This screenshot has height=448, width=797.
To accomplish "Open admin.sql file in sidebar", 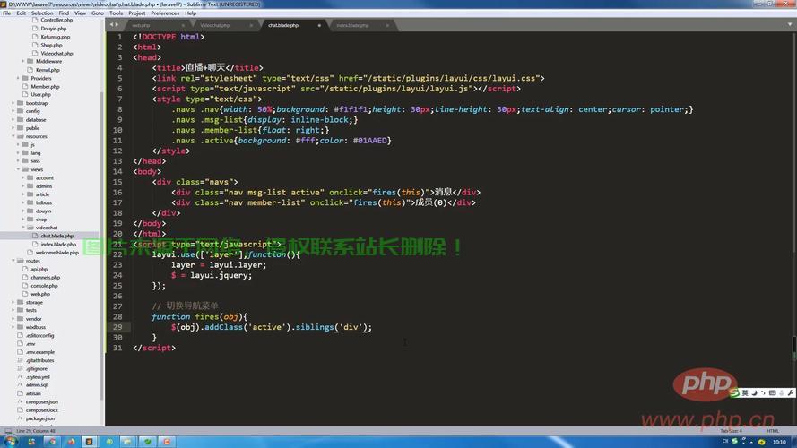I will pos(37,385).
